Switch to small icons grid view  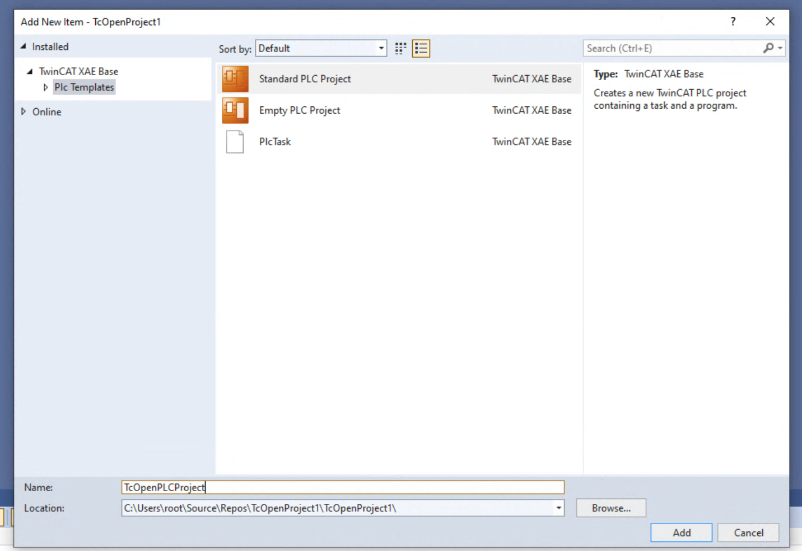[x=400, y=49]
